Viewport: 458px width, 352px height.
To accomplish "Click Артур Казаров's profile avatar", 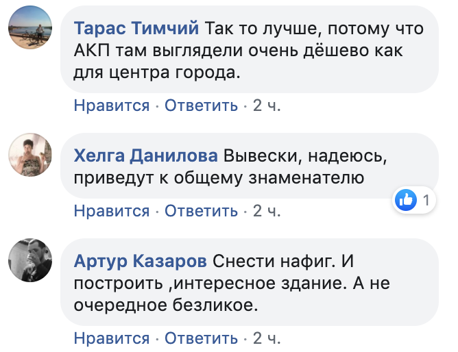I will click(x=30, y=262).
